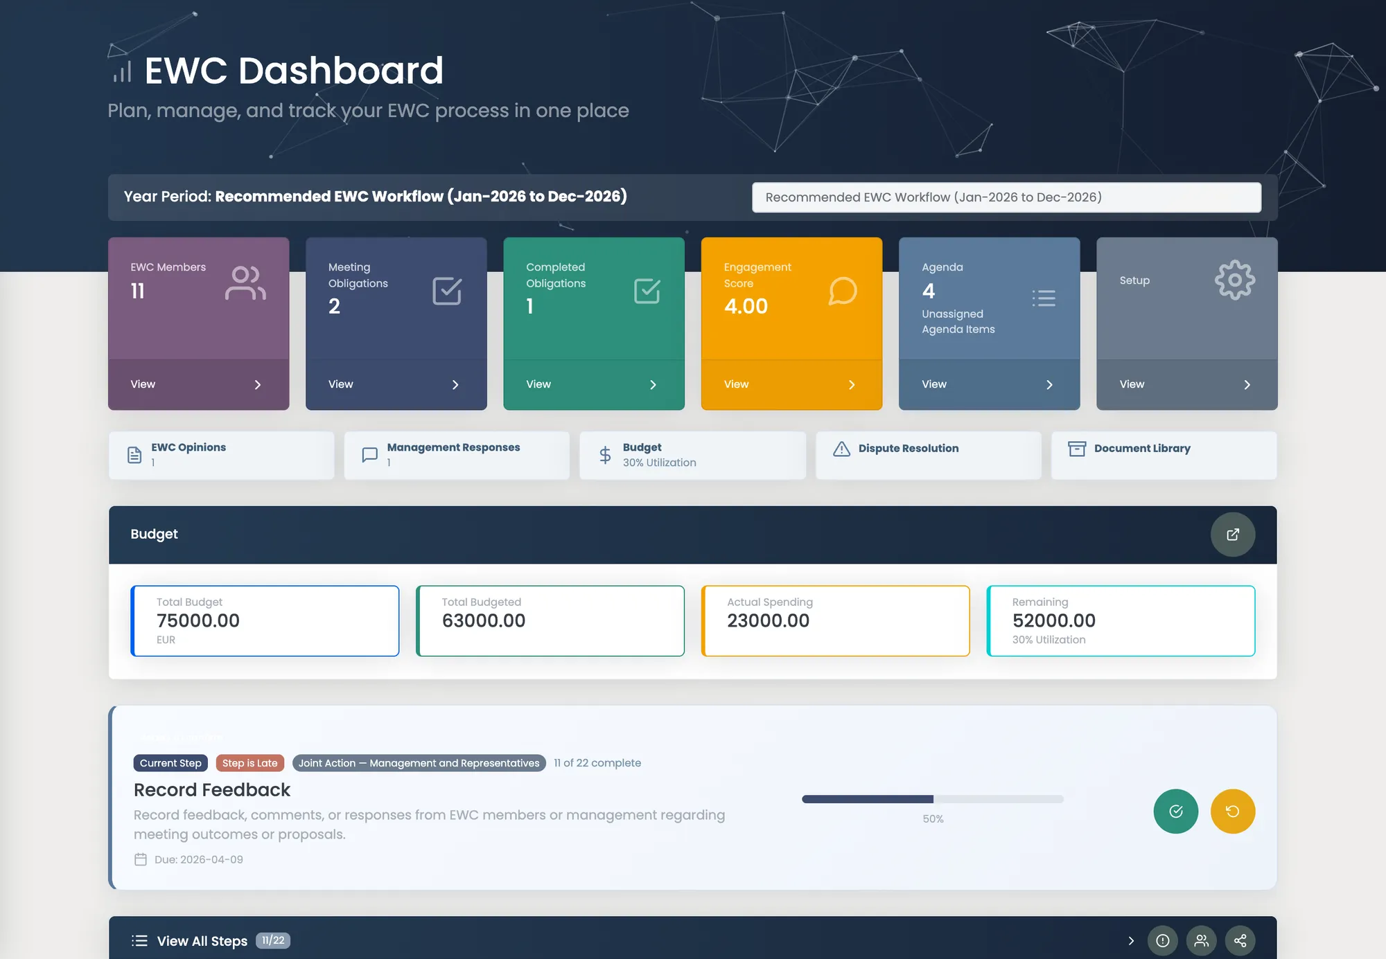This screenshot has height=959, width=1386.
Task: View Completed Obligations card details
Action: [x=594, y=384]
